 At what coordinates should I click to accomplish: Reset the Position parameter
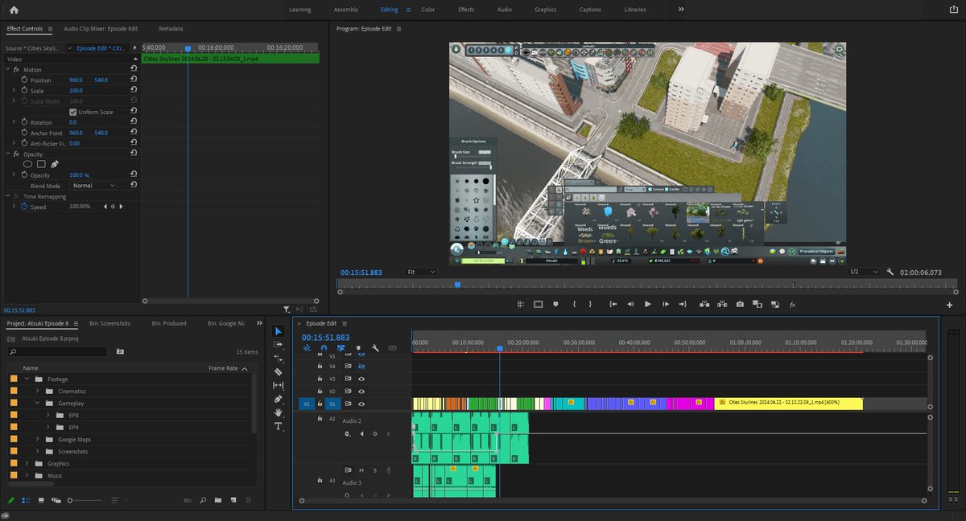[133, 80]
